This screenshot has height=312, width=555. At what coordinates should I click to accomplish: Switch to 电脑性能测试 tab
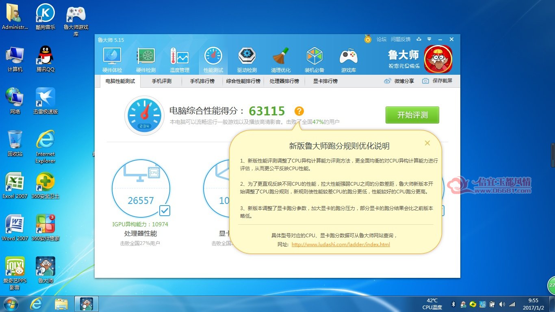coord(120,81)
